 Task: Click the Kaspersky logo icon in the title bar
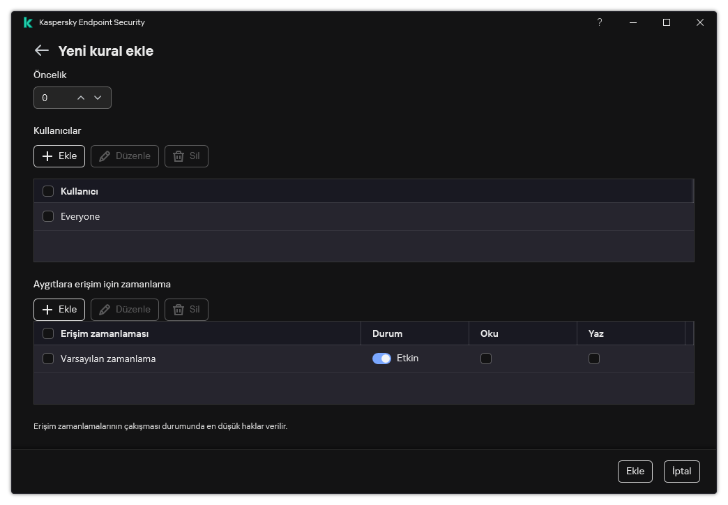[x=28, y=22]
